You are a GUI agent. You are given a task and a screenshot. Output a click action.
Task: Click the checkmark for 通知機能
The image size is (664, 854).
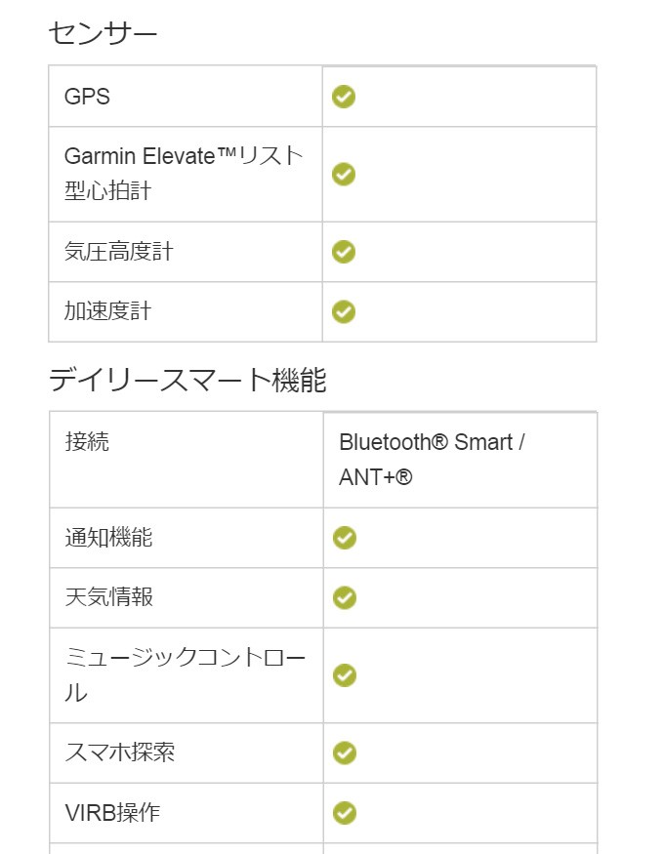(x=345, y=538)
